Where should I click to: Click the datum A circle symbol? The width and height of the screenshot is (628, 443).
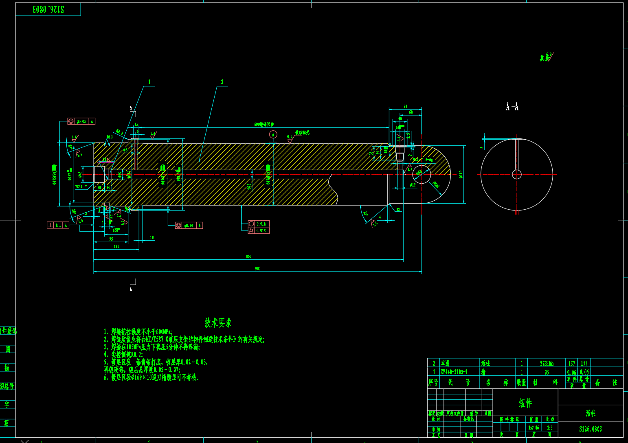tap(273, 134)
